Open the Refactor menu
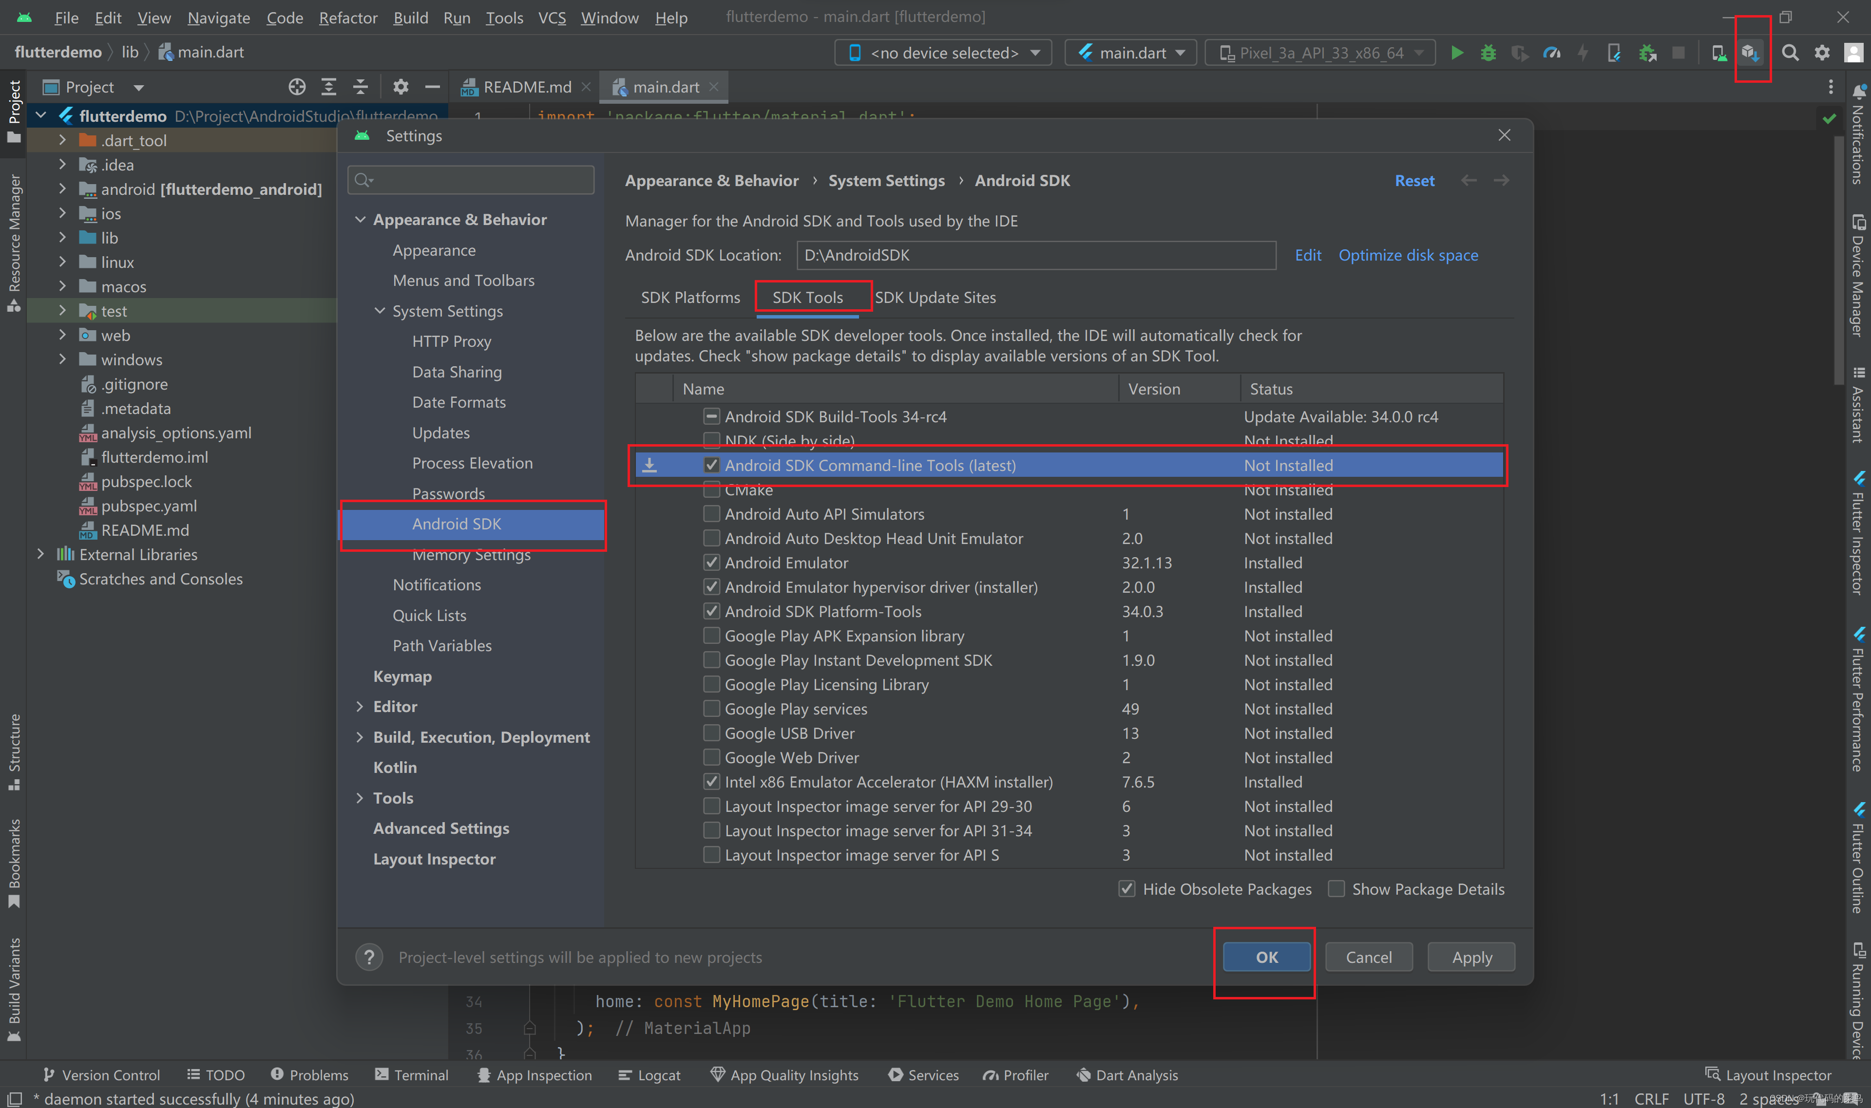Screen dimensions: 1871x1108 (x=347, y=17)
